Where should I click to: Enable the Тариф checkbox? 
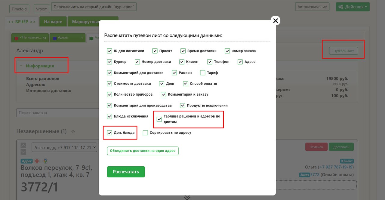click(x=203, y=73)
